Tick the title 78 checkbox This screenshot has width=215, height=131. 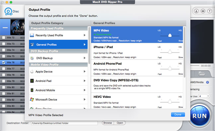click(x=4, y=75)
